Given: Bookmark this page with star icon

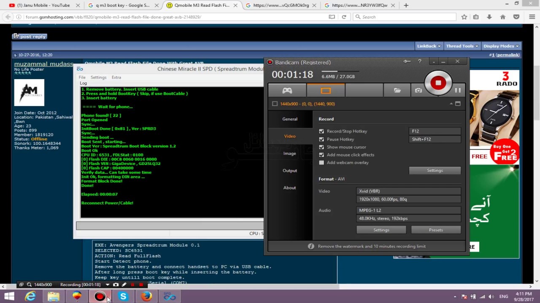Looking at the screenshot, I should coord(464,17).
